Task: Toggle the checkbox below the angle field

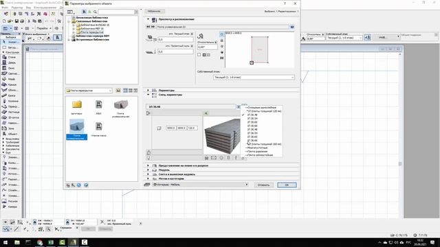Action: [199, 55]
